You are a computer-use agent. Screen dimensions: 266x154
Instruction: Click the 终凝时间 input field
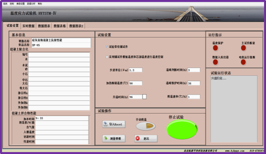click(x=62, y=142)
